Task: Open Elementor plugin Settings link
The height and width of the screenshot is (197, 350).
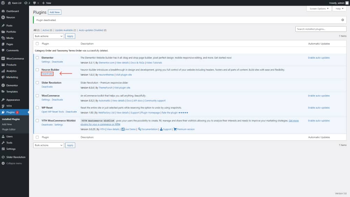Action: [46, 62]
